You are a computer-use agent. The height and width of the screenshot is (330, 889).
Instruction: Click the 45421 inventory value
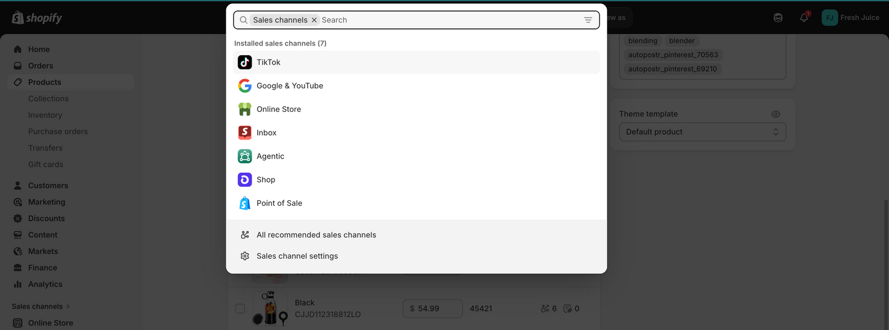click(x=481, y=308)
